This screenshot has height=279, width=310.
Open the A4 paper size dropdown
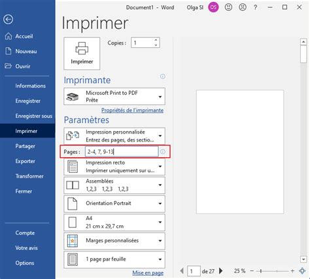tap(114, 222)
